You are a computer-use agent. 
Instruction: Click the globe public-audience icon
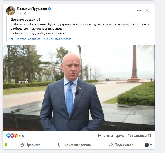[25, 13]
